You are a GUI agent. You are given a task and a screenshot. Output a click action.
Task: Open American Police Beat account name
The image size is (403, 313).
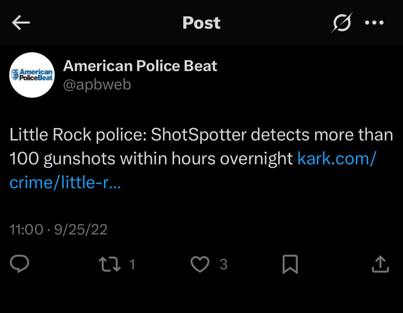[140, 66]
